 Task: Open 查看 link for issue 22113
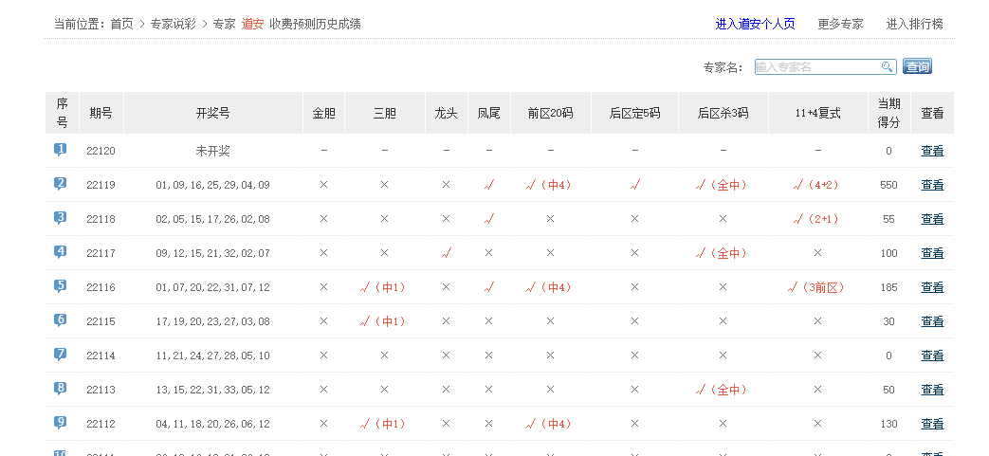[x=932, y=390]
